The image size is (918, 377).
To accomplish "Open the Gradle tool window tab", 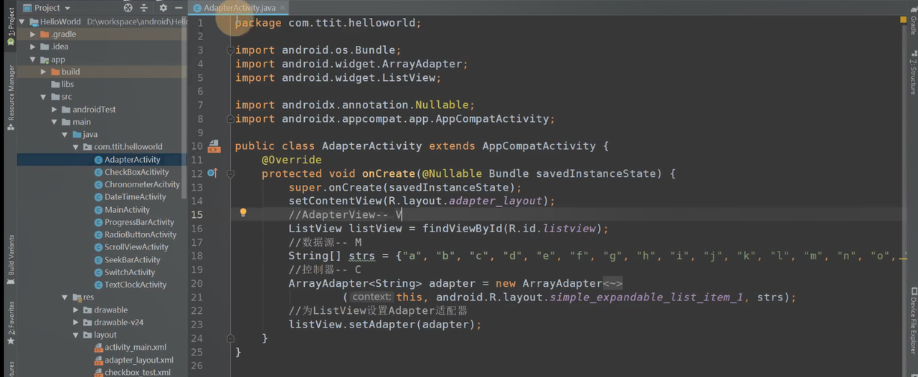I will 912,20.
